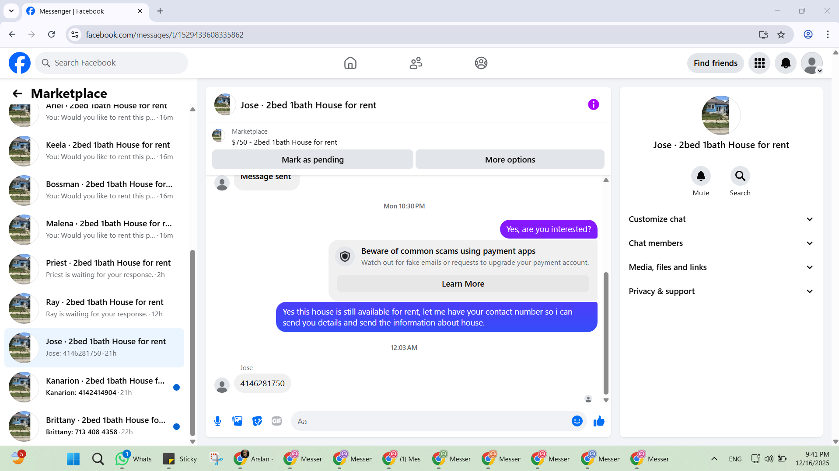Screen dimensions: 839x471
Task: Click Learn More about scams
Action: (463, 284)
